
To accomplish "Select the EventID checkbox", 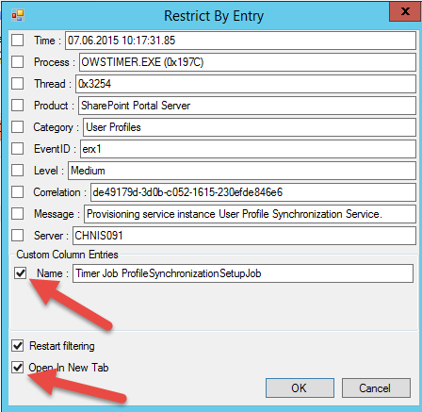I will [17, 149].
